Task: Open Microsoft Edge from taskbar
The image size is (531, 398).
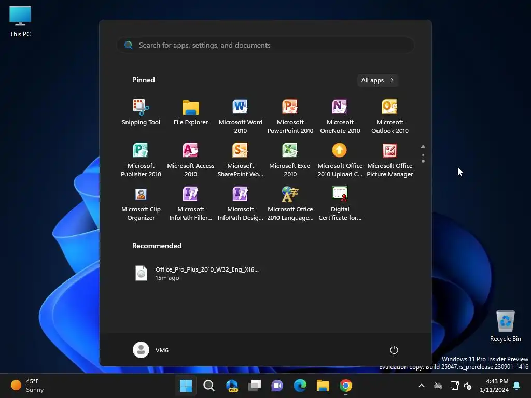Action: pos(300,386)
